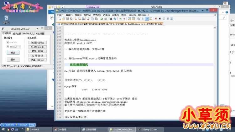Open the 编辑(E) menu
The width and height of the screenshot is (235, 132).
69,15
